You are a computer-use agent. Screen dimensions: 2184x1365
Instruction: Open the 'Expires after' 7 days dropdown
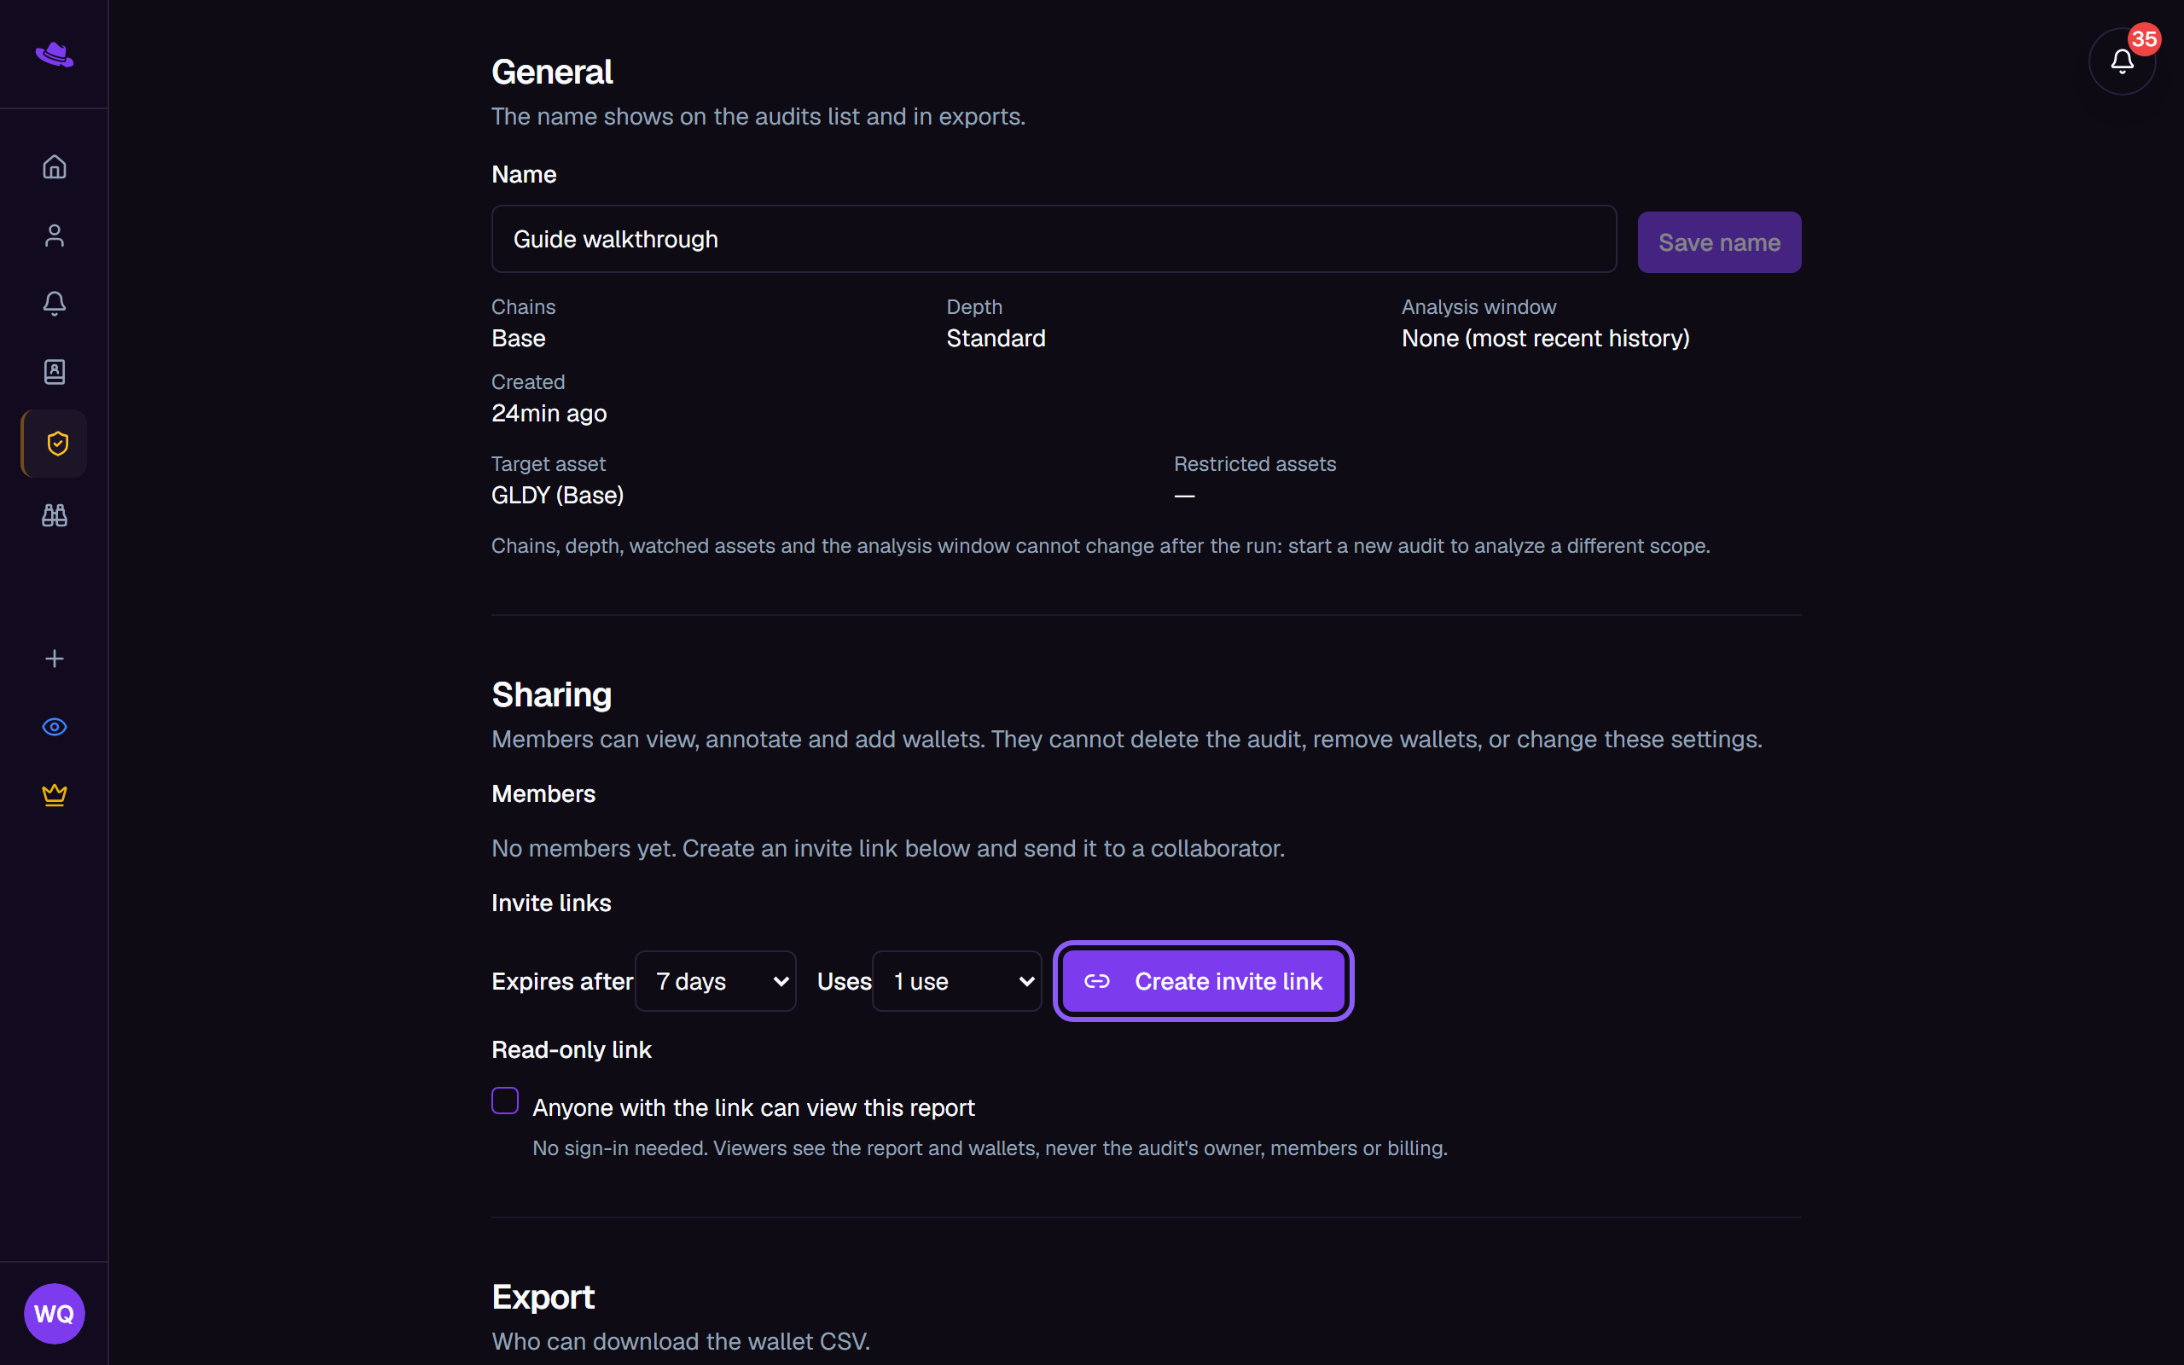tap(716, 981)
